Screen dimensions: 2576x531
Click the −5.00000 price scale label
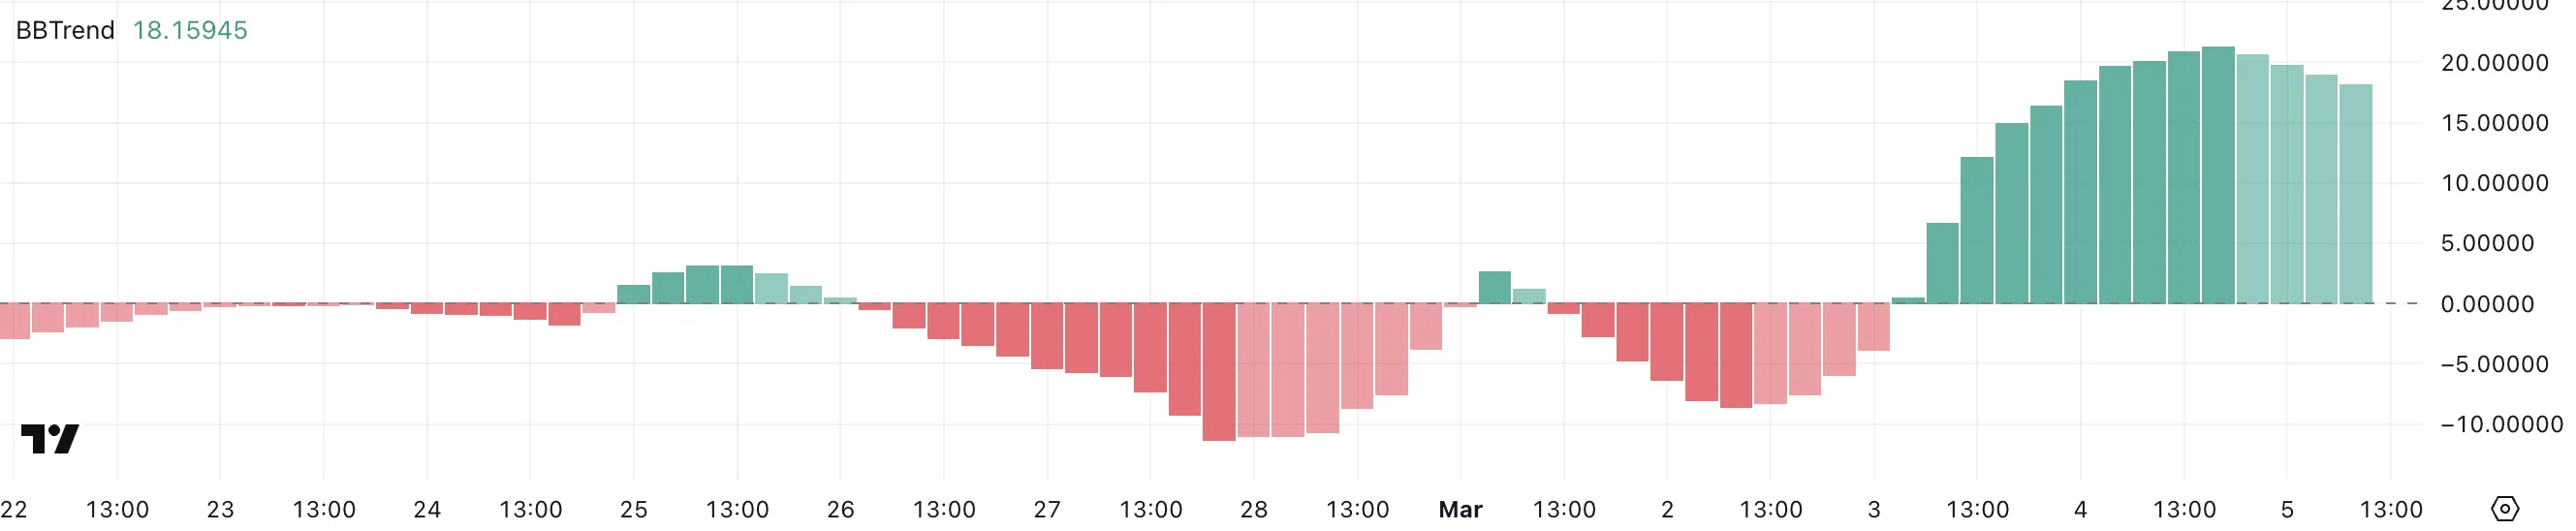[2494, 364]
